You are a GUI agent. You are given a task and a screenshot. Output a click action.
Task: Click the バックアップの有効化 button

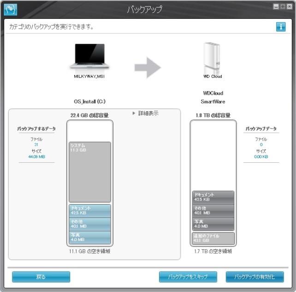255,277
